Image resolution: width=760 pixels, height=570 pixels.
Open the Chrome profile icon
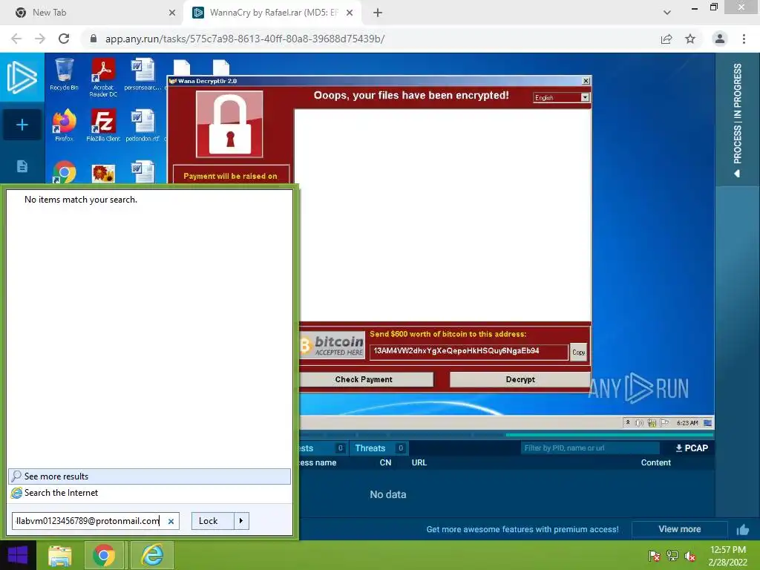[720, 39]
